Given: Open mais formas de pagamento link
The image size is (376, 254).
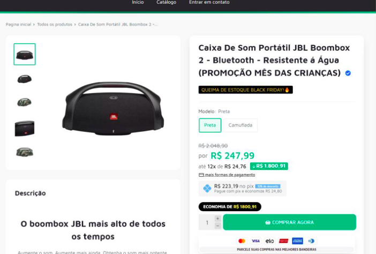Looking at the screenshot, I should [x=230, y=175].
